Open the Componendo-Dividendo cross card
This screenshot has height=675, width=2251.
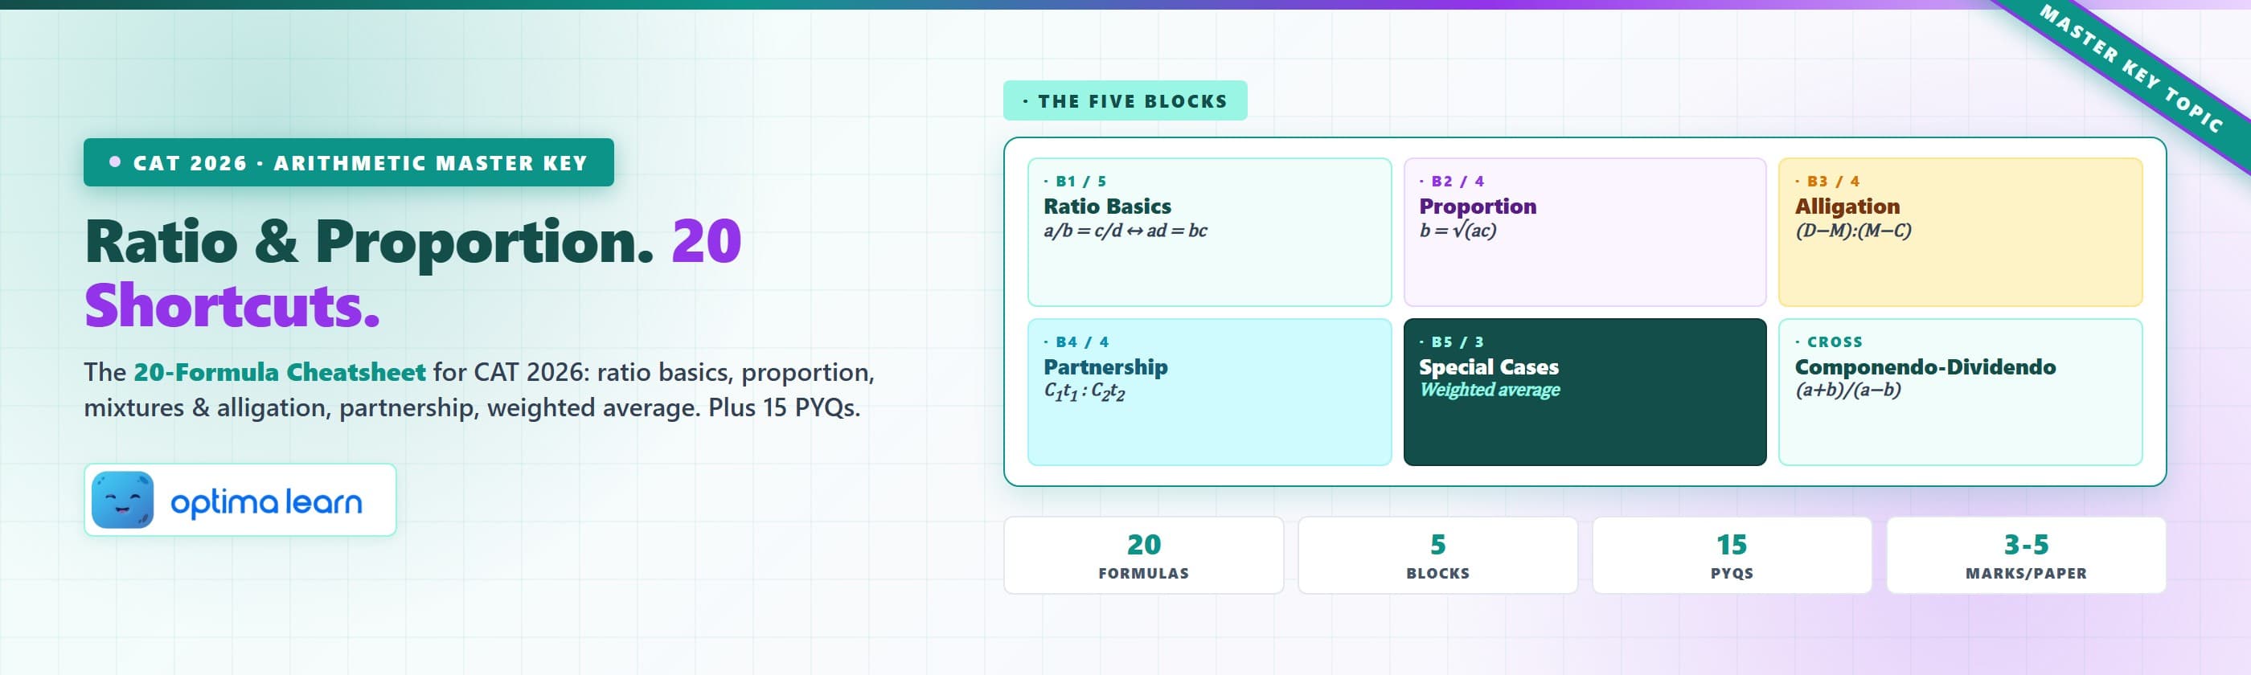click(x=1960, y=392)
